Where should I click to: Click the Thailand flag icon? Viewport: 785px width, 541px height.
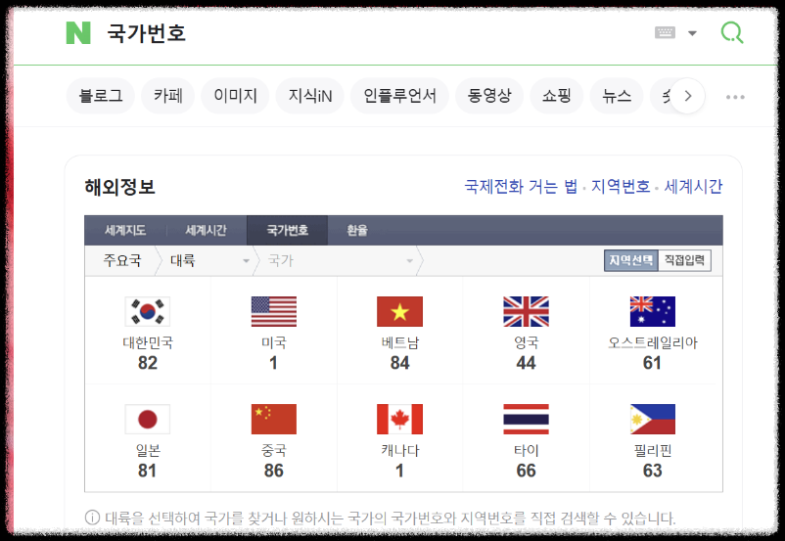[527, 420]
